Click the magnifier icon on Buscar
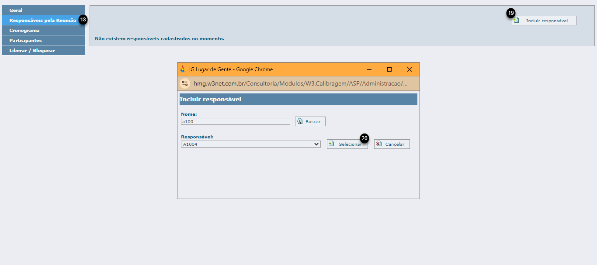The width and height of the screenshot is (597, 265). point(300,121)
